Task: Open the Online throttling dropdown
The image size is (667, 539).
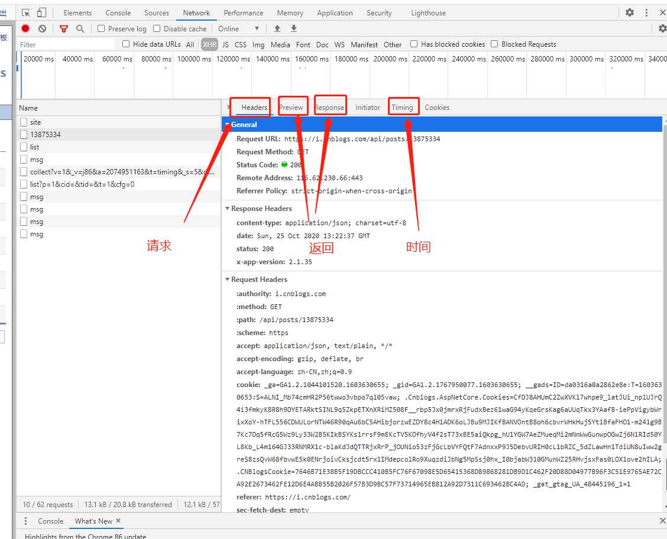Action: (x=238, y=28)
